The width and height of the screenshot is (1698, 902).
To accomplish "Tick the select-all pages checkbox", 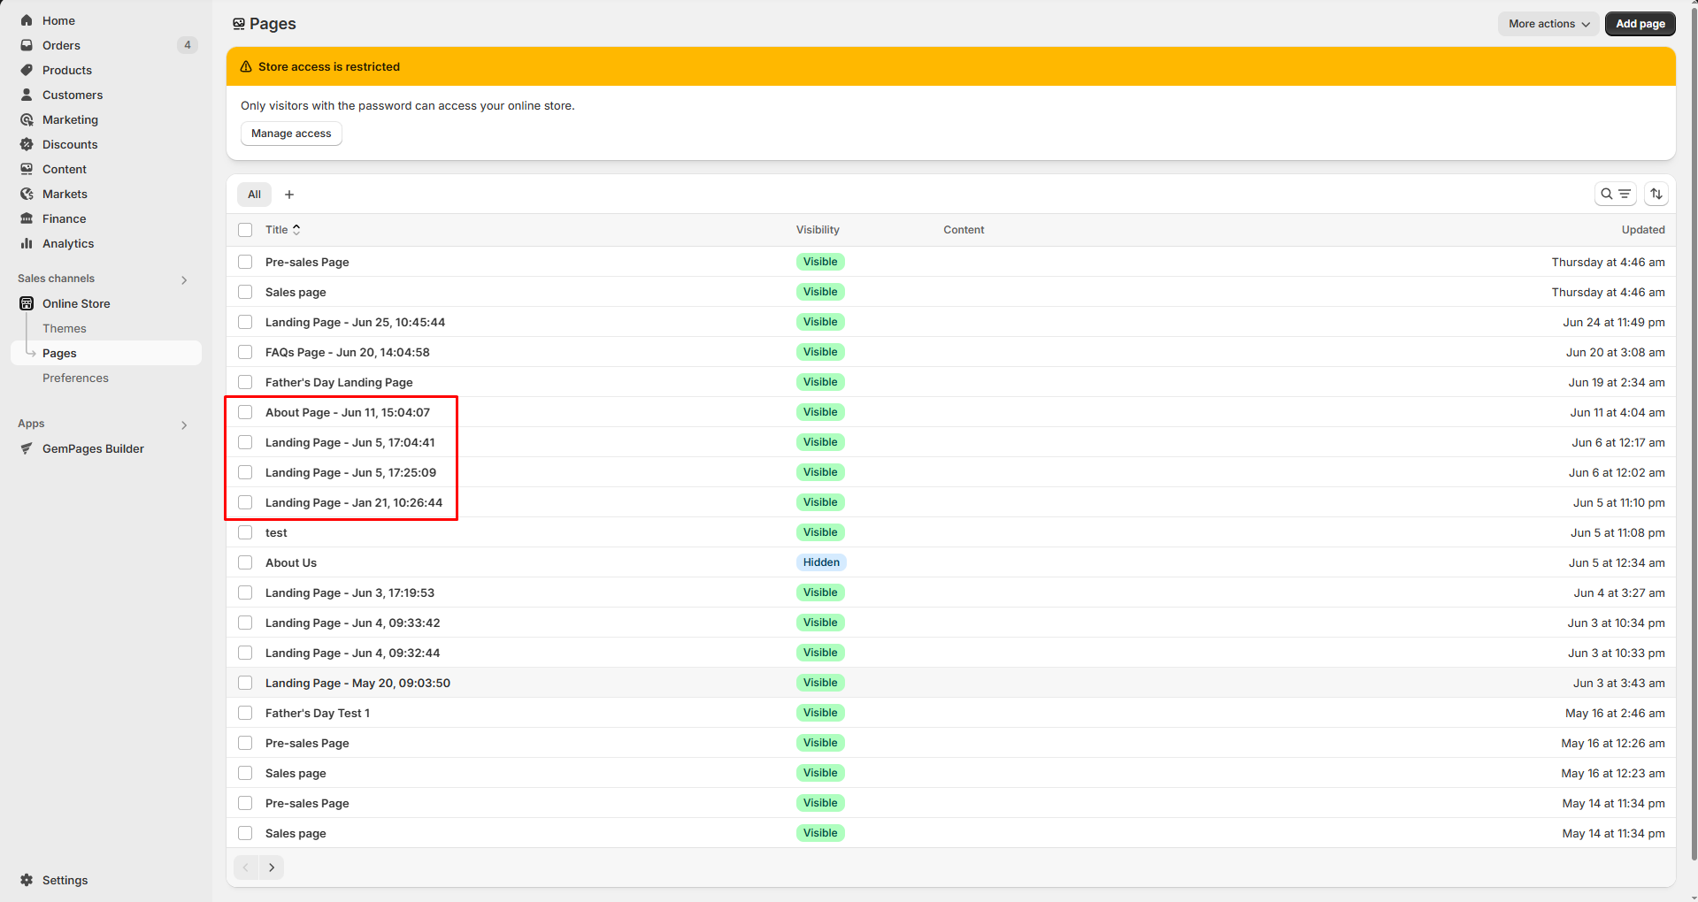I will [245, 230].
